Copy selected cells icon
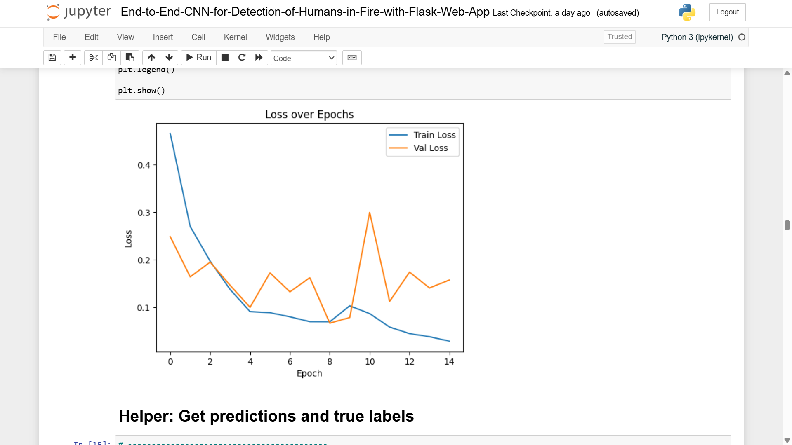Screen dimensions: 792x445 click(111, 58)
